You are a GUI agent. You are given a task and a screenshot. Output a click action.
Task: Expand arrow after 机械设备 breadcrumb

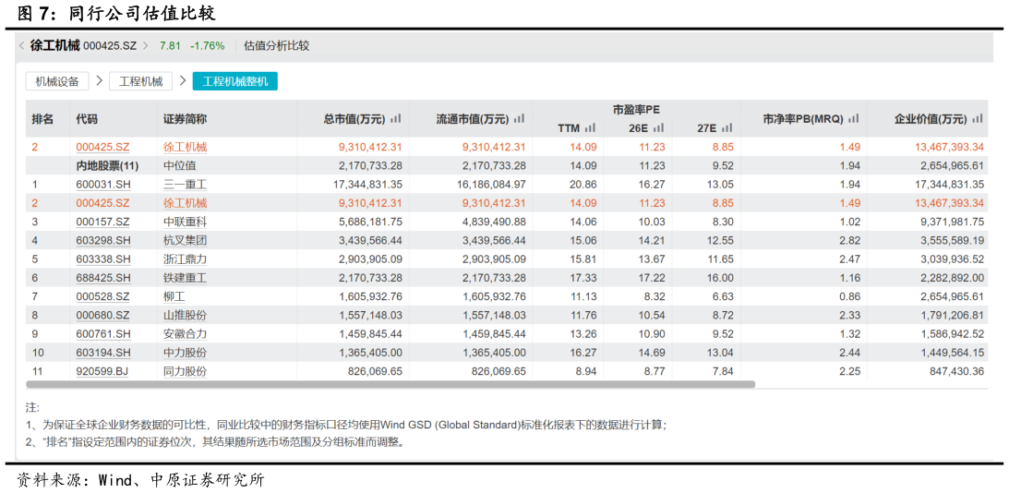(99, 81)
